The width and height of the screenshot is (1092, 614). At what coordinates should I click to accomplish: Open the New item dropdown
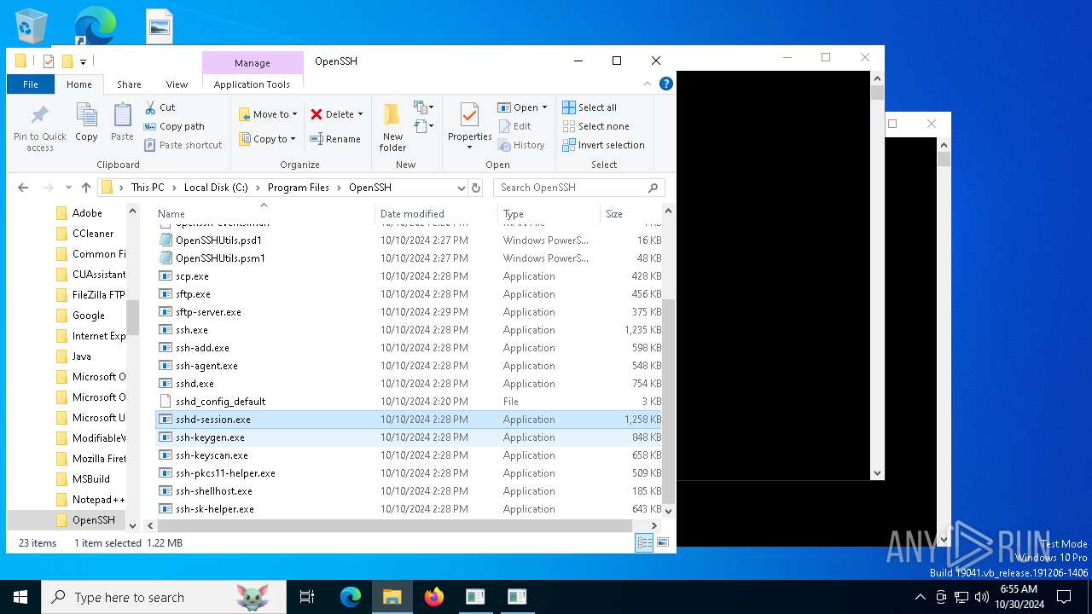coord(424,107)
